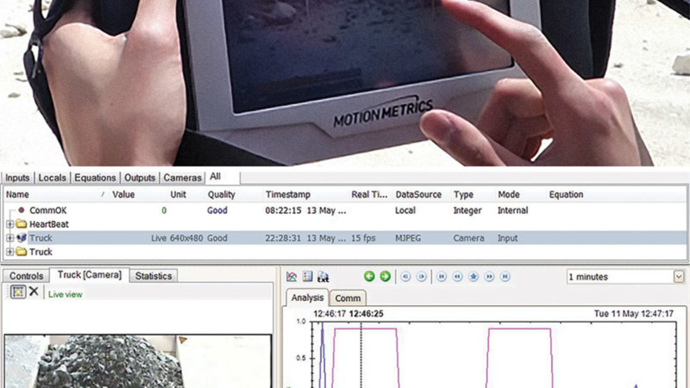Select the All tab
Screen dimensions: 690x388
222,177
